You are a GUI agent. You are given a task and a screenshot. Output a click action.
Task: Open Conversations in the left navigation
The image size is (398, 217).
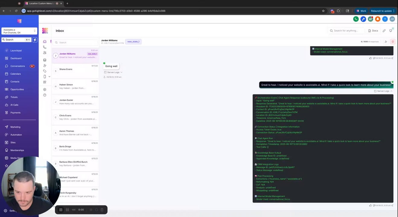18,66
